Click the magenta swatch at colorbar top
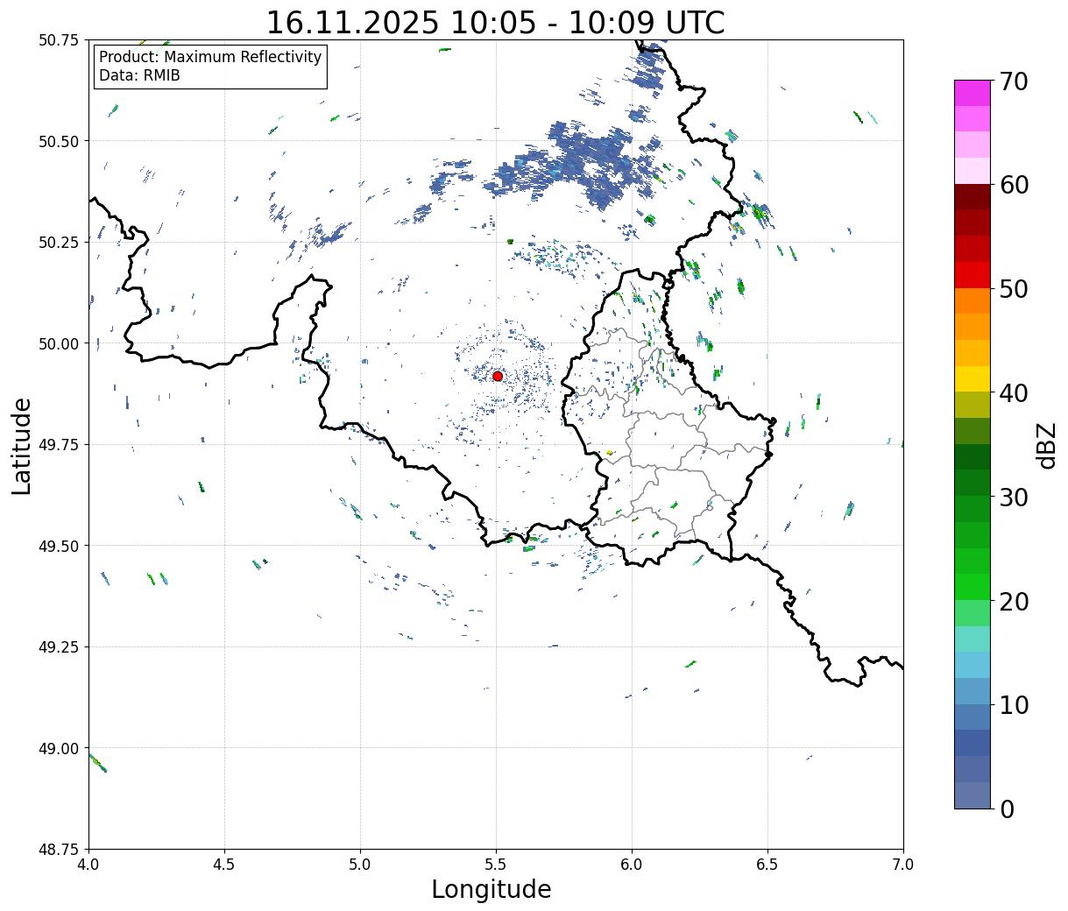The height and width of the screenshot is (911, 1068). (x=973, y=93)
